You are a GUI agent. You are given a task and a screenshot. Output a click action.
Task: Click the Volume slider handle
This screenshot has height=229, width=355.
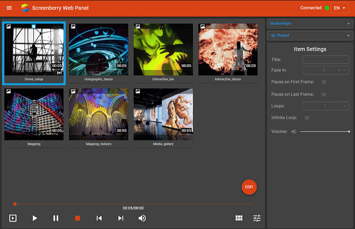point(349,132)
